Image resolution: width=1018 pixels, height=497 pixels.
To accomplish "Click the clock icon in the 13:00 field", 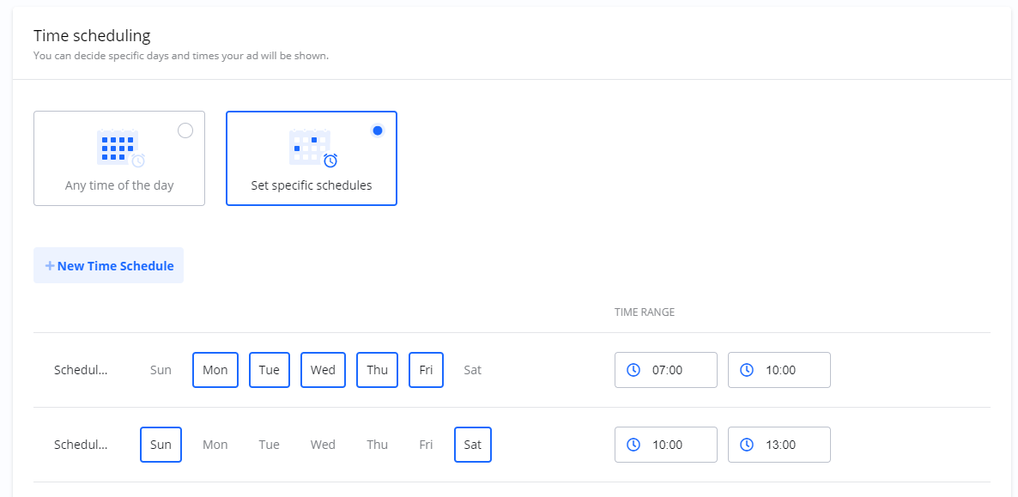I will pos(747,445).
